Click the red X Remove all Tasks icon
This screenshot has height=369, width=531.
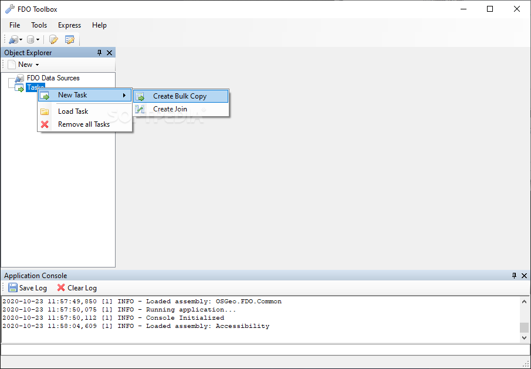tap(45, 124)
